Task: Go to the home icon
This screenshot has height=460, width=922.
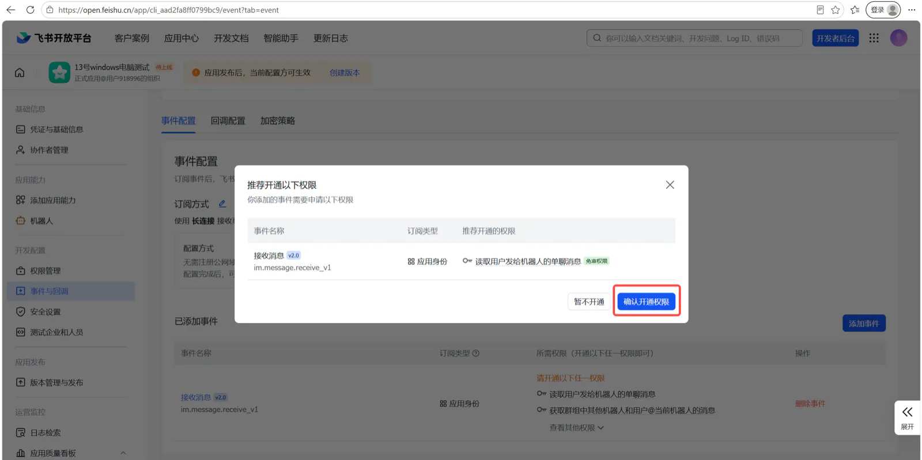Action: [20, 73]
